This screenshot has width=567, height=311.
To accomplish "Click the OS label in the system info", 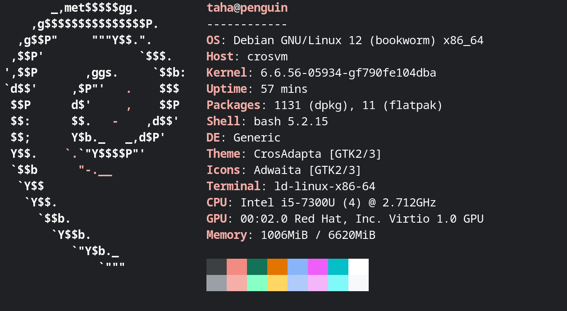I will pos(213,41).
